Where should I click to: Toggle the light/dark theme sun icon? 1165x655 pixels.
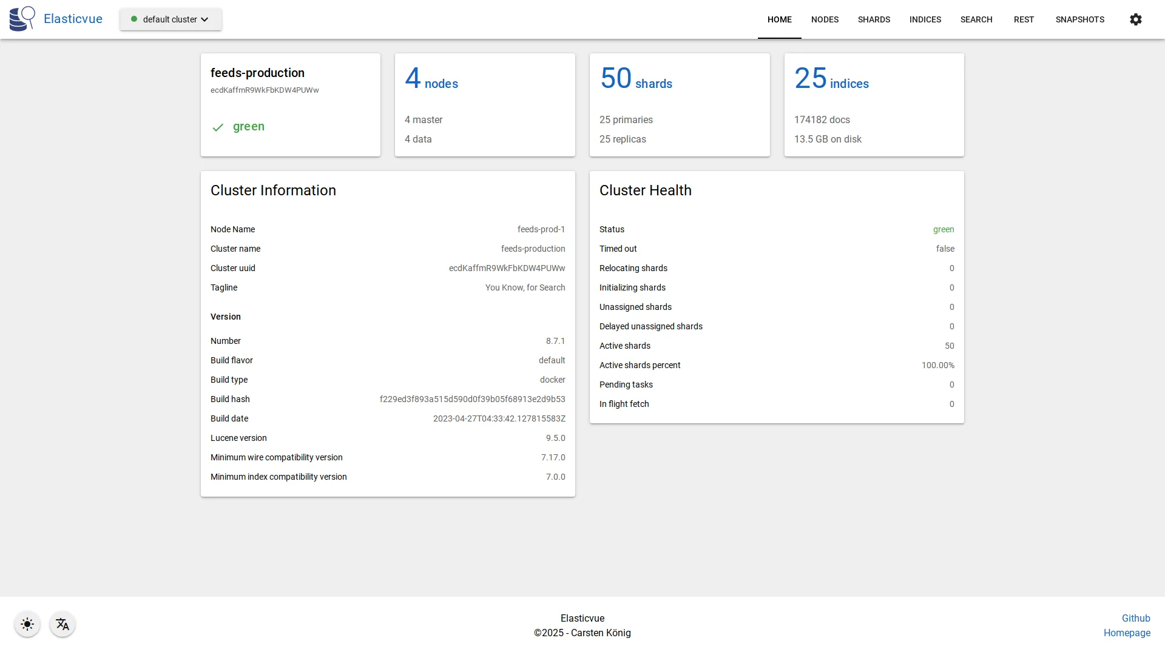[x=27, y=624]
